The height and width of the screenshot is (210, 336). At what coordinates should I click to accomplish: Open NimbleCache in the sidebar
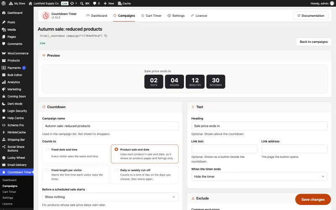click(17, 132)
